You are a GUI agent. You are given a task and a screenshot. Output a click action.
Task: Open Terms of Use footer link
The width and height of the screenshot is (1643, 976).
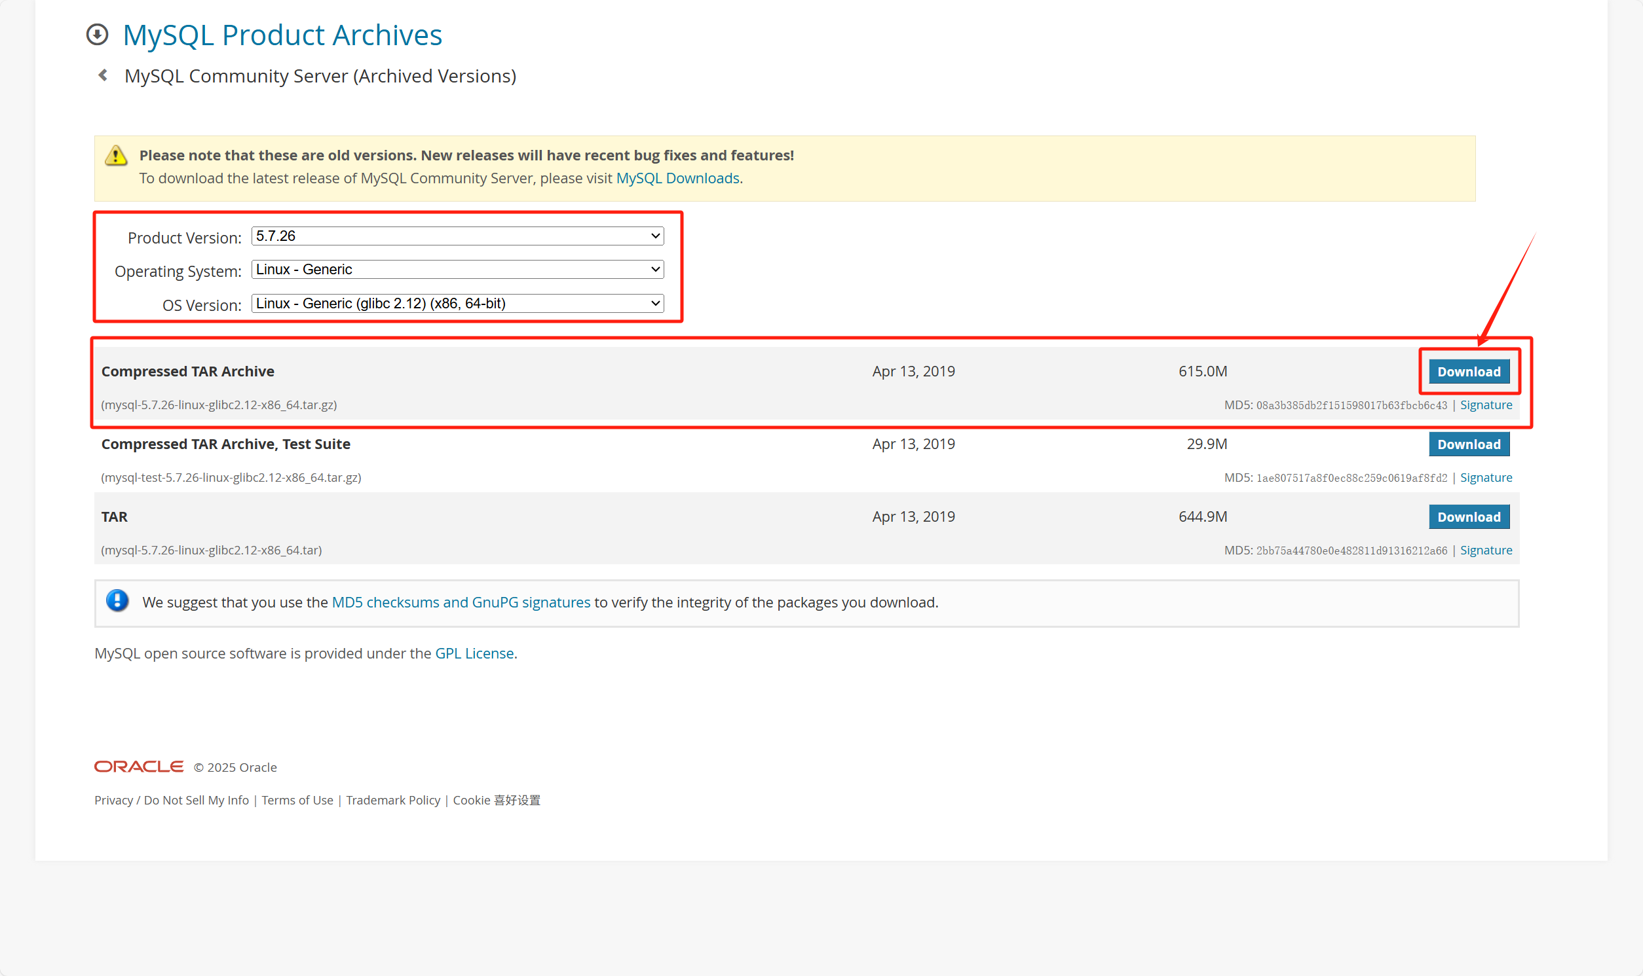(x=297, y=800)
